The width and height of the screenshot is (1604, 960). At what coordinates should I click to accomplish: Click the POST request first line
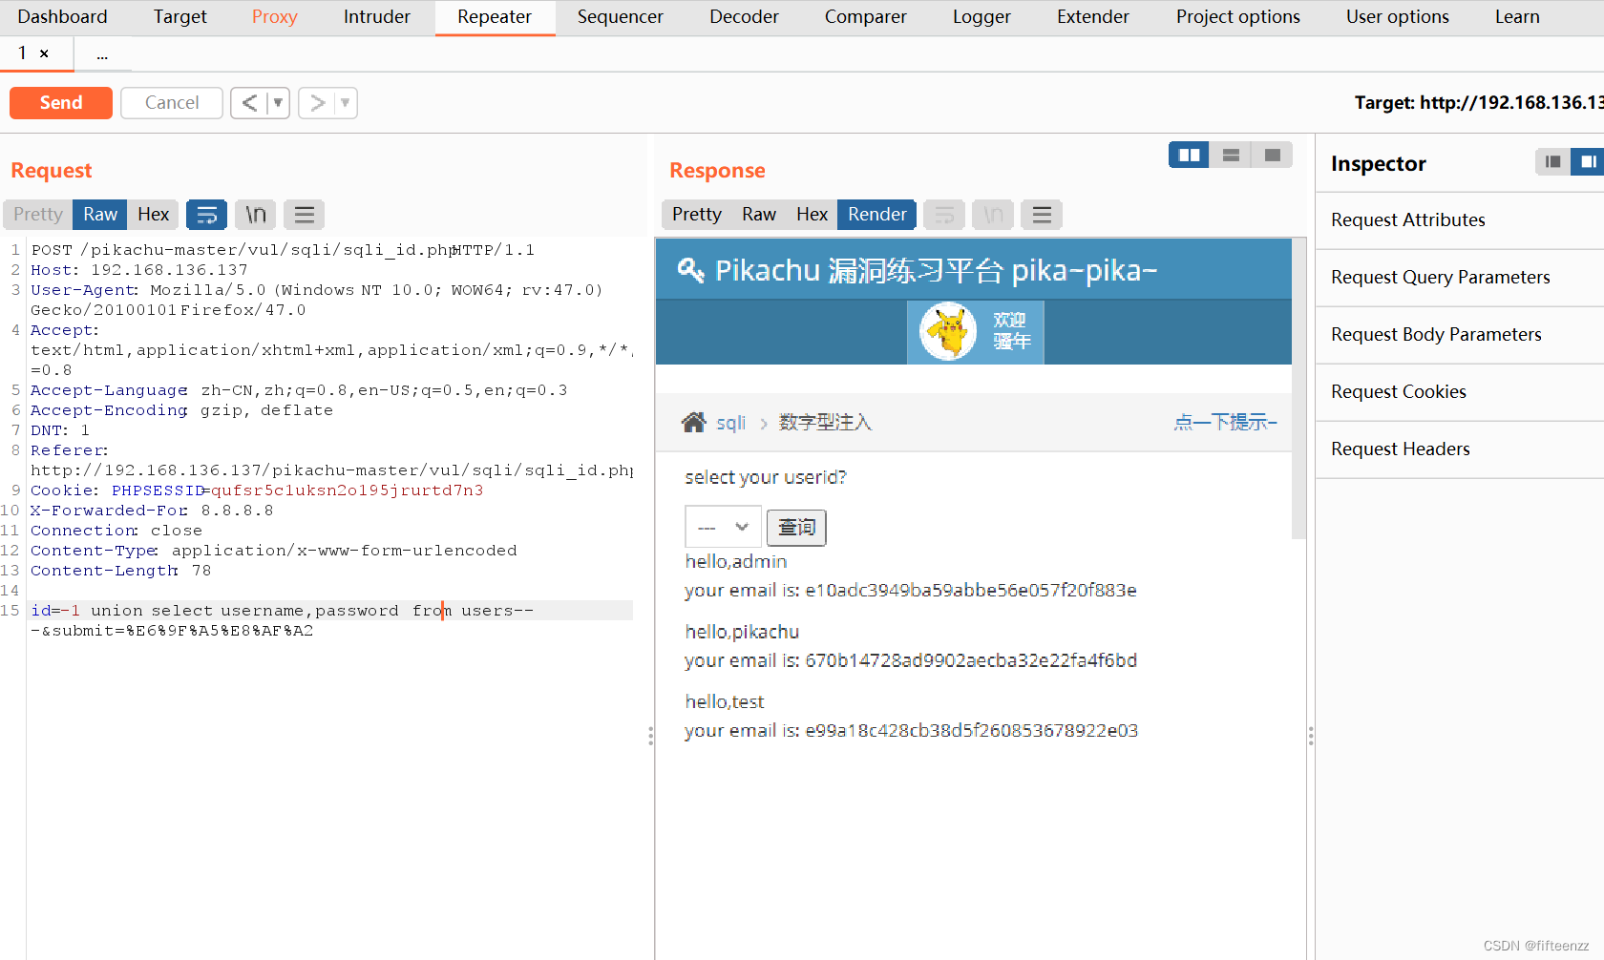click(283, 250)
